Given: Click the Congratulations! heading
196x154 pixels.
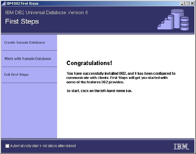Looking at the screenshot, I should click(89, 63).
